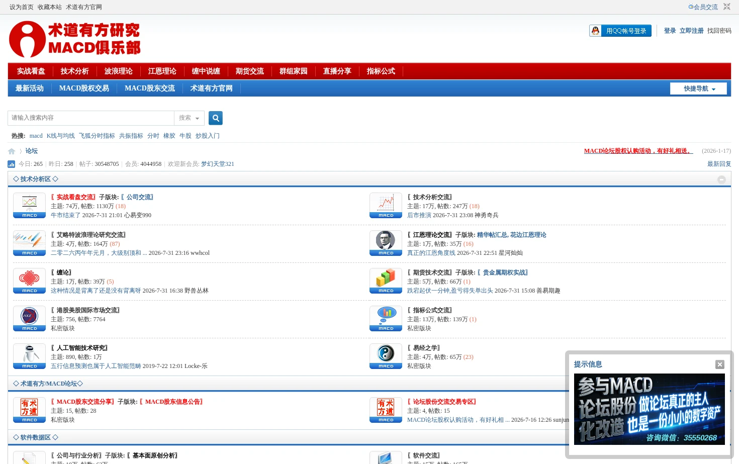The image size is (739, 464).
Task: Open the 江恩理论 menu tab
Action: [x=162, y=71]
